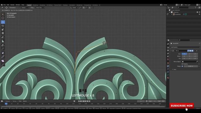Choose the Rotate tool
Image resolution: width=201 pixels, height=113 pixels.
[x=3, y=26]
